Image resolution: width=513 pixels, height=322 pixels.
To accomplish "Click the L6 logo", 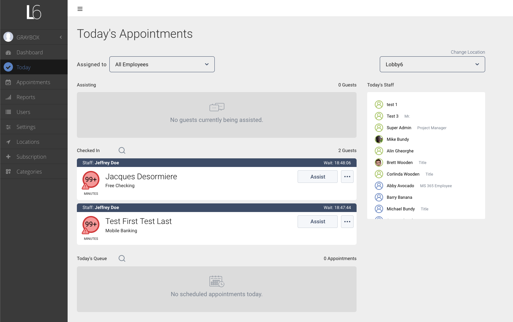I will (34, 12).
